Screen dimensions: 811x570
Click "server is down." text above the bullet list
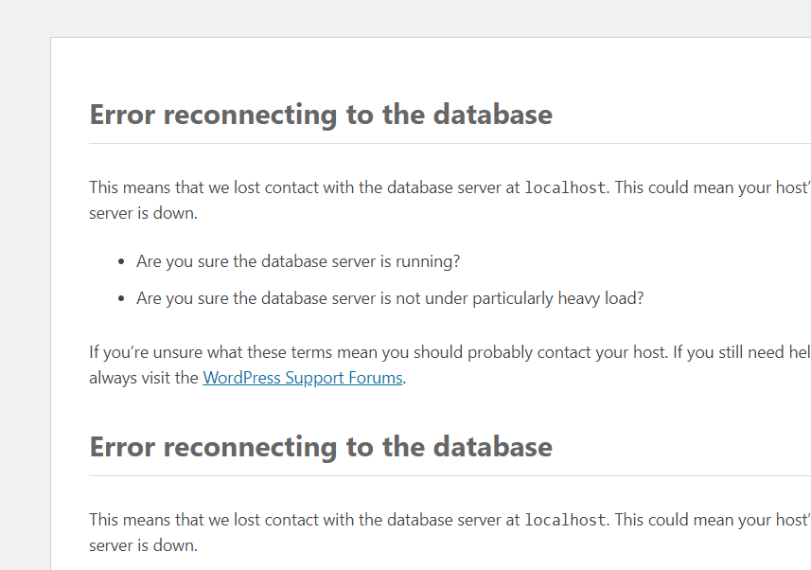point(143,213)
